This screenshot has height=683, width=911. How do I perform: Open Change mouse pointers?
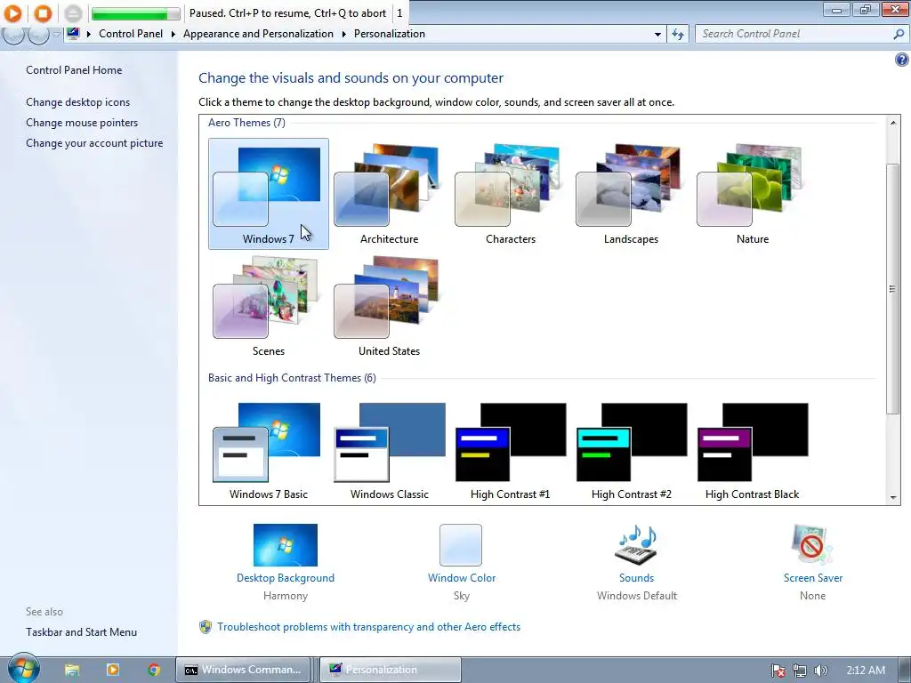[82, 123]
